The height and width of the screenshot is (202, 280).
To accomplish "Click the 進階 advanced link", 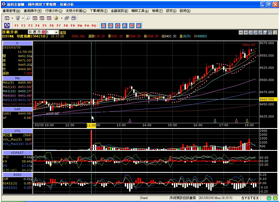I will [x=63, y=32].
